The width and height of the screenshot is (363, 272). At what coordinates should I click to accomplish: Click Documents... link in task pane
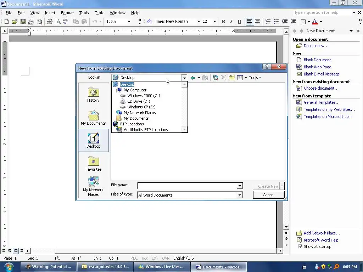click(315, 46)
